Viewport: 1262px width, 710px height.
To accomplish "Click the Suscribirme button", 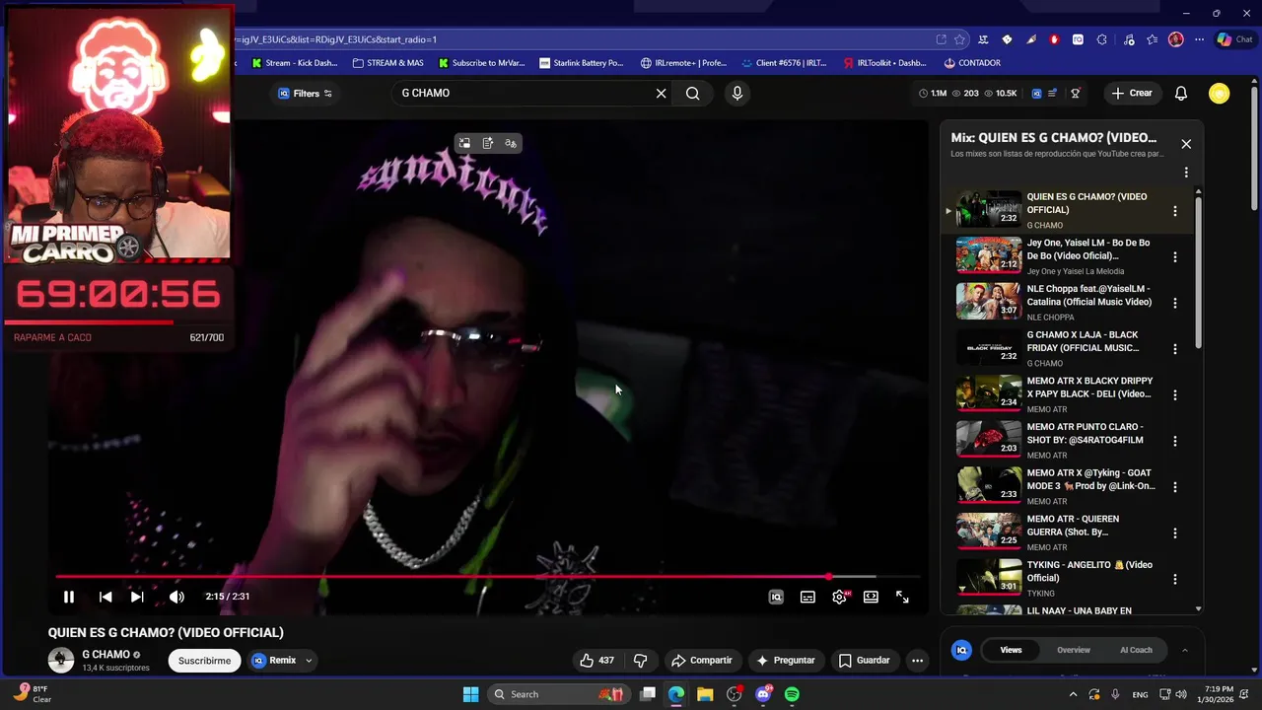I will click(204, 661).
